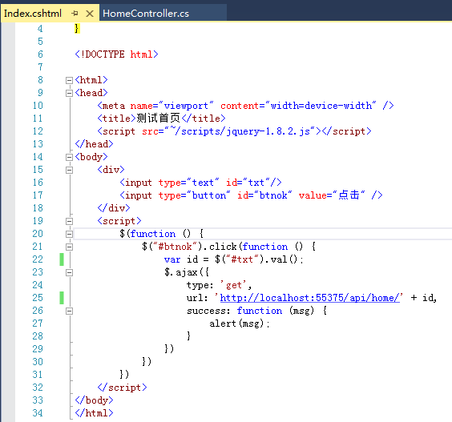The width and height of the screenshot is (452, 422).
Task: Click width=device-width content value
Action: pyautogui.click(x=321, y=106)
